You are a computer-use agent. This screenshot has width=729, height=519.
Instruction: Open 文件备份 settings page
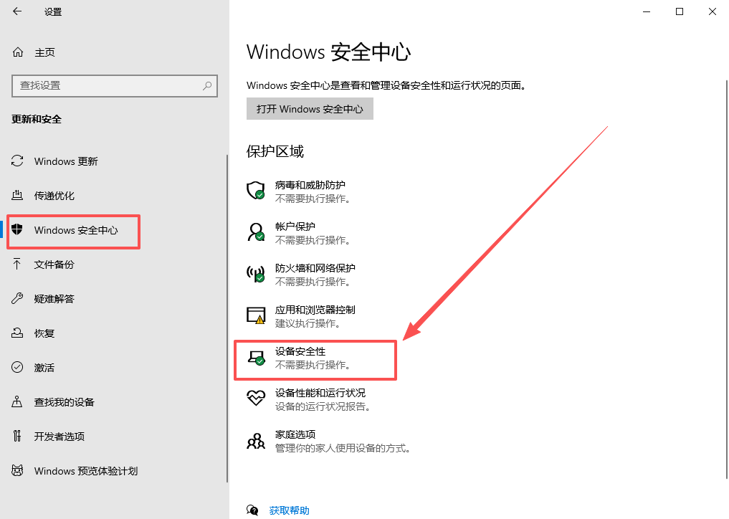coord(54,265)
